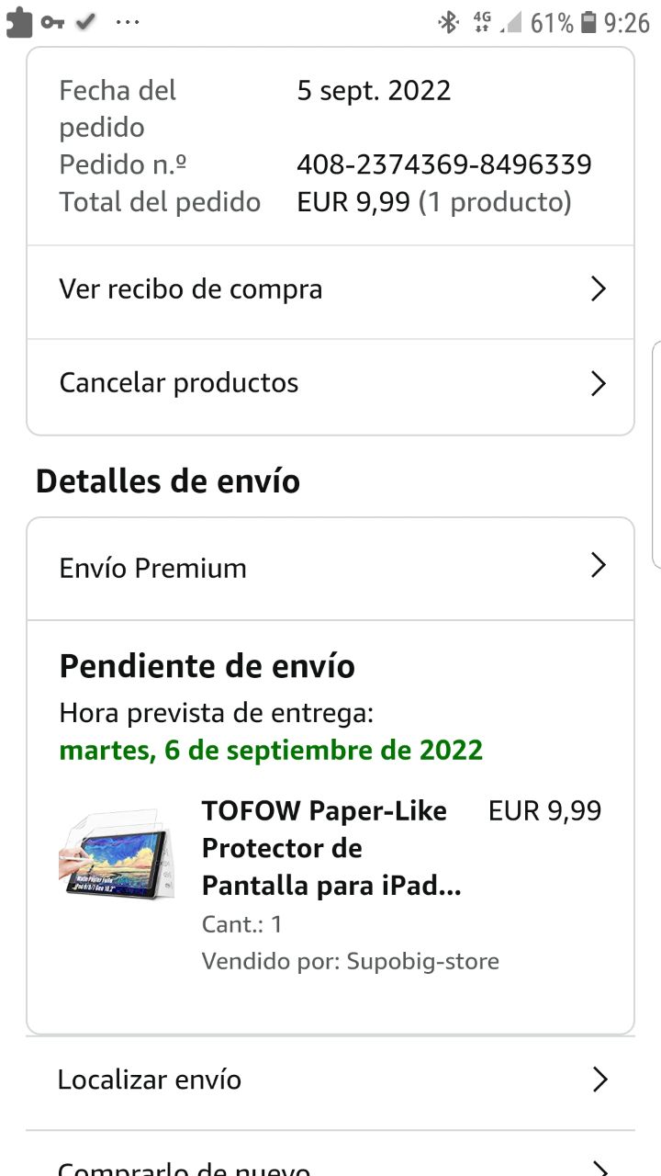Open Ver recibo de compra
Viewport: 661px width, 1176px height.
pos(191,289)
